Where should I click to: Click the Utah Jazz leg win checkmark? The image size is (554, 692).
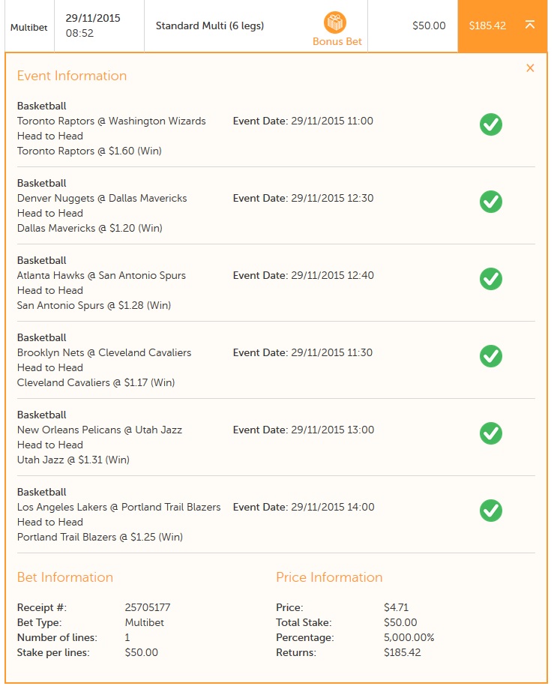[491, 433]
